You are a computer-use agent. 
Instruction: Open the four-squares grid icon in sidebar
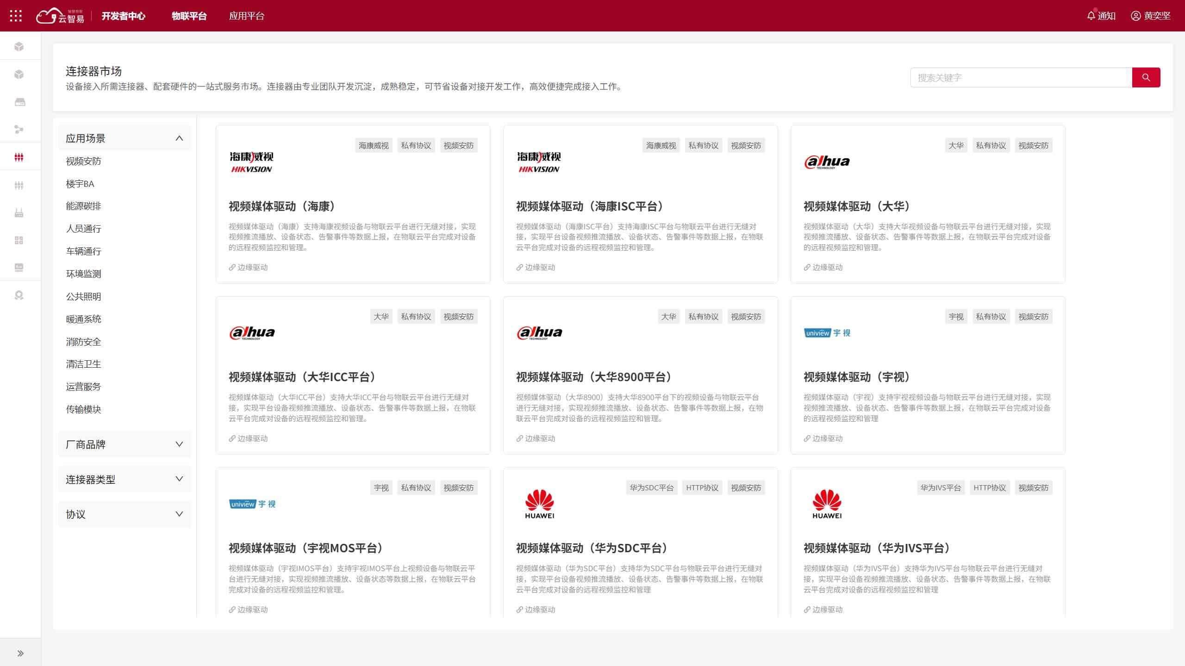pyautogui.click(x=19, y=240)
